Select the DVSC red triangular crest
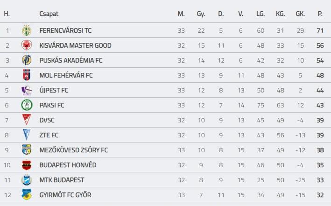The height and width of the screenshot is (206, 331). [x=27, y=120]
